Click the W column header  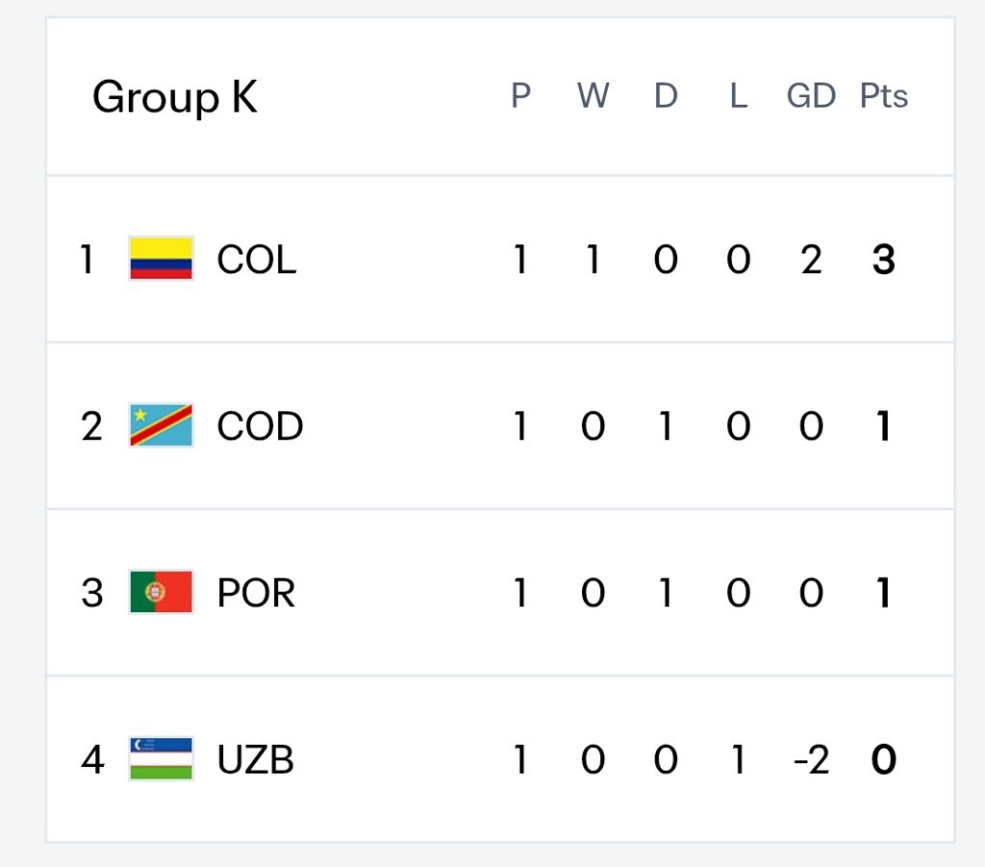(x=593, y=96)
